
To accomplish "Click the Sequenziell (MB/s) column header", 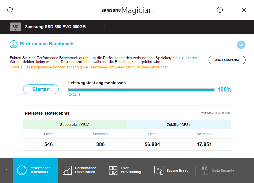I will [x=75, y=125].
